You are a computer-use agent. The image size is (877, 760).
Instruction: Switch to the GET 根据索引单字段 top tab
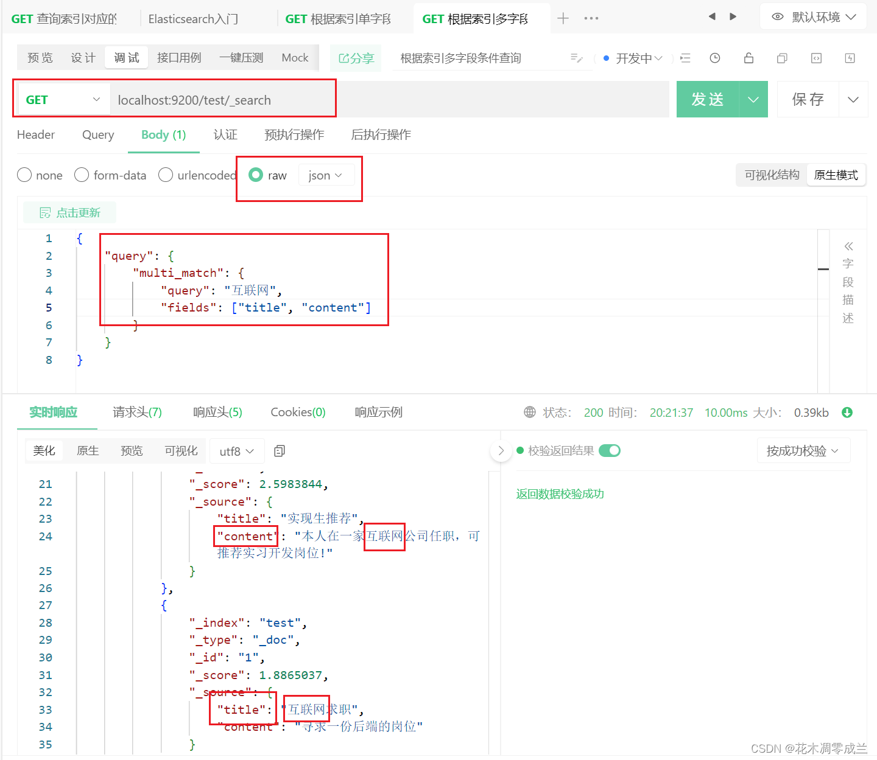pos(338,19)
